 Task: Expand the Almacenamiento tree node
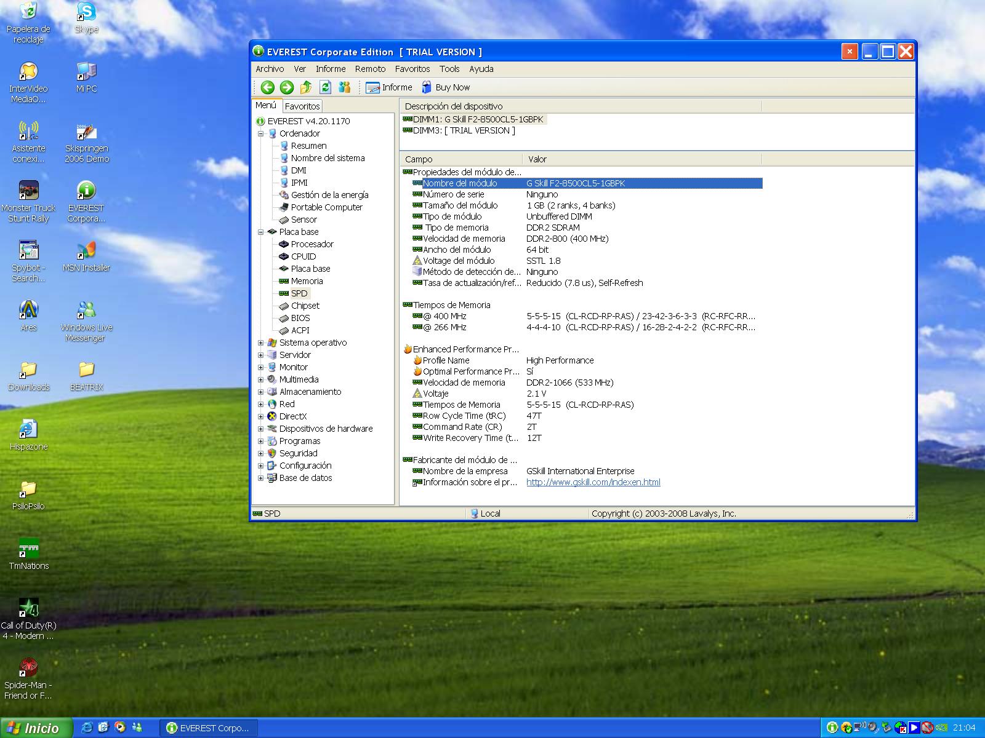(260, 392)
